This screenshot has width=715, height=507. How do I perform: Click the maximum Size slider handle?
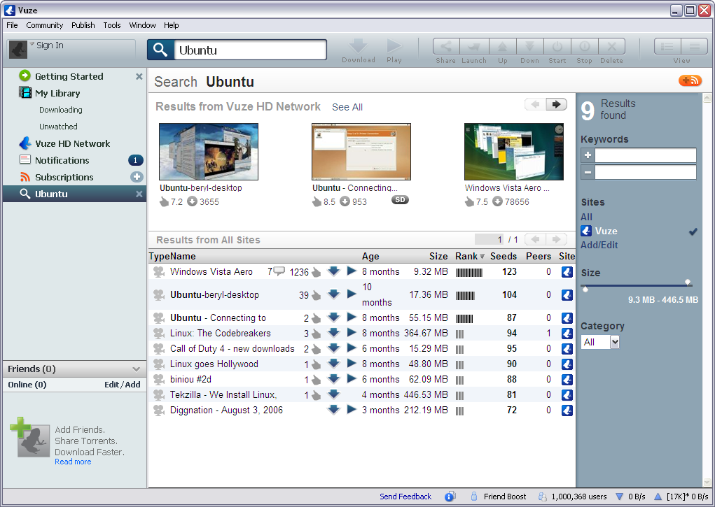point(688,283)
